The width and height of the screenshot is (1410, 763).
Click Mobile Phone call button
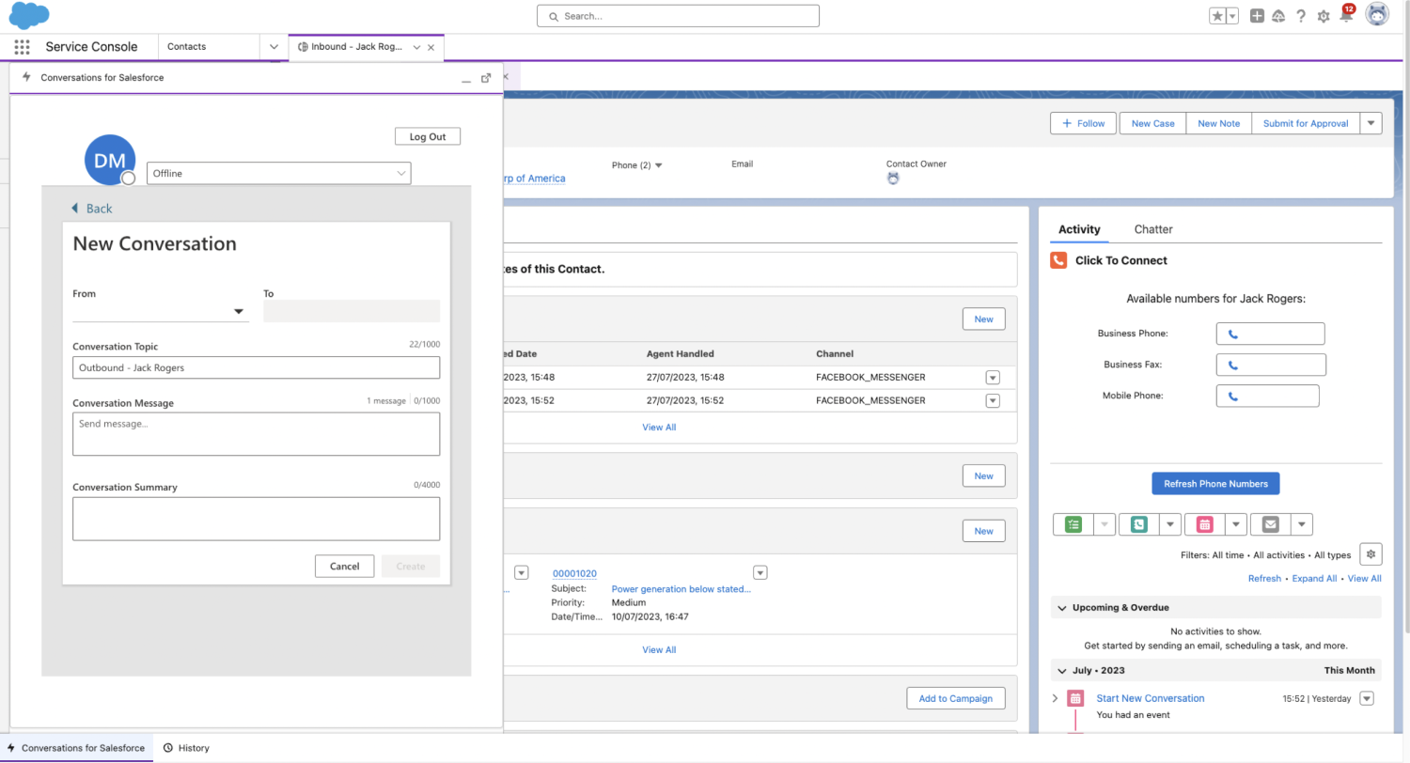click(1267, 396)
